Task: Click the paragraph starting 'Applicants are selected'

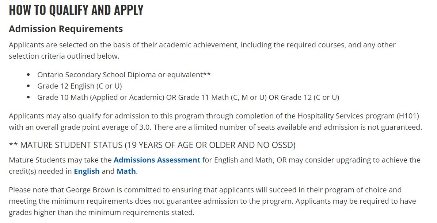Action: (202, 51)
